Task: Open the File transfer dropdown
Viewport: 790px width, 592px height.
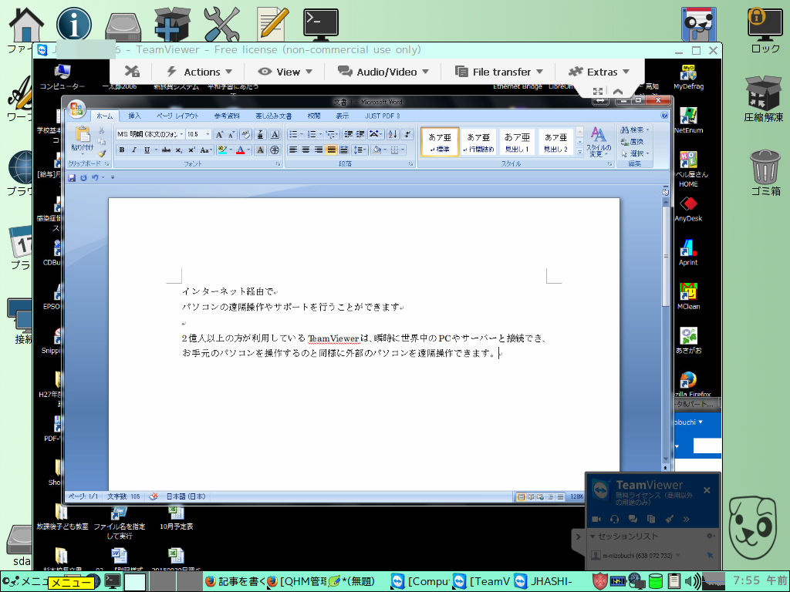Action: coord(499,72)
